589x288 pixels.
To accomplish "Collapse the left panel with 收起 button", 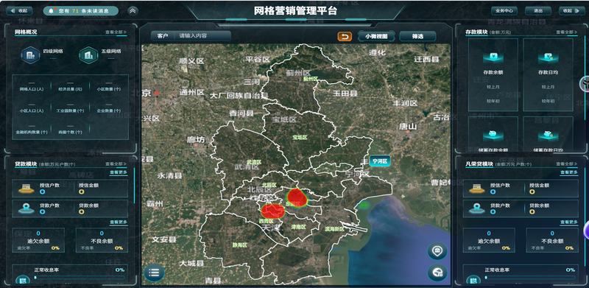I will [20, 11].
